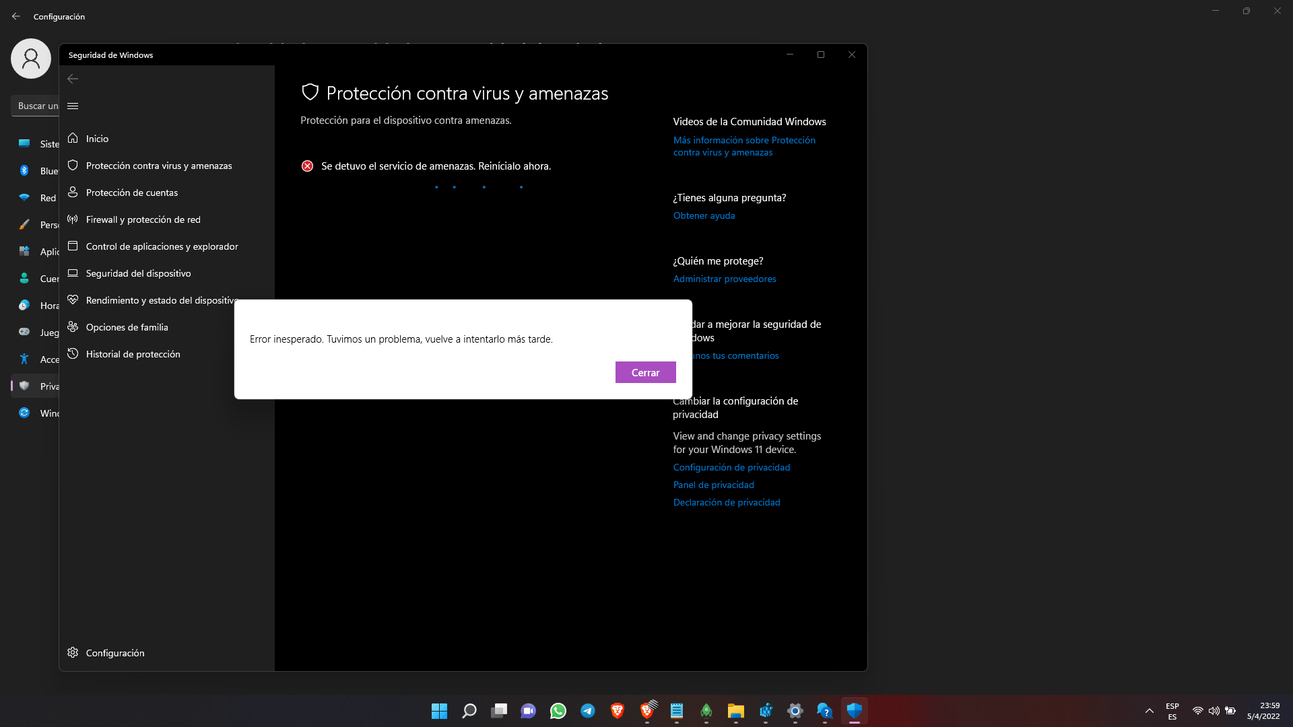Open Control de aplicaciones y explorador

click(162, 246)
